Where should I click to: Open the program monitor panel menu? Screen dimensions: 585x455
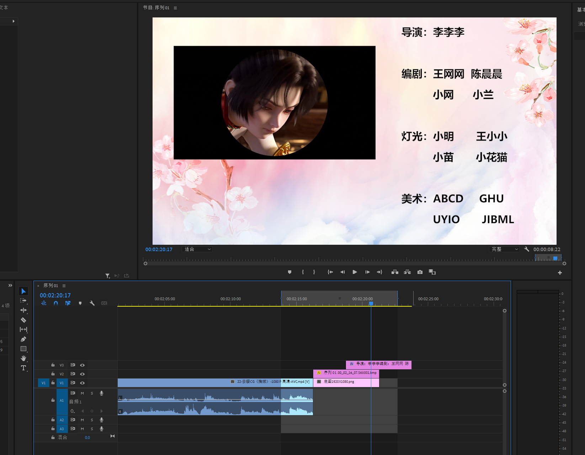175,8
